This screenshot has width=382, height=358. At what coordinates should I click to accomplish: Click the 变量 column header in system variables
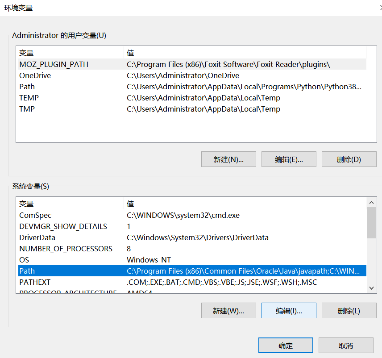tap(71, 204)
